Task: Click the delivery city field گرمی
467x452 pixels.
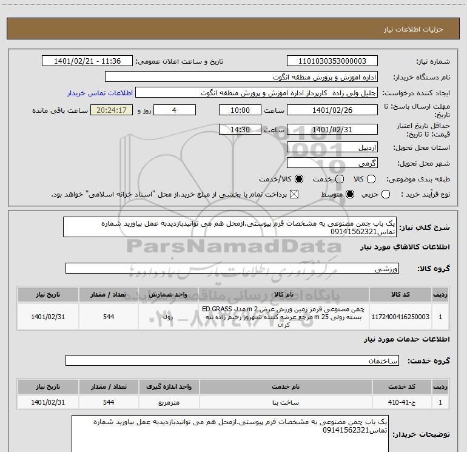Action: tap(332, 163)
